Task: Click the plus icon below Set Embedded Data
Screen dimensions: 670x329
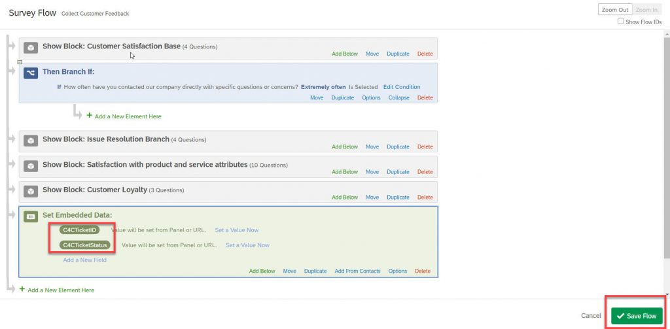Action: (22, 289)
